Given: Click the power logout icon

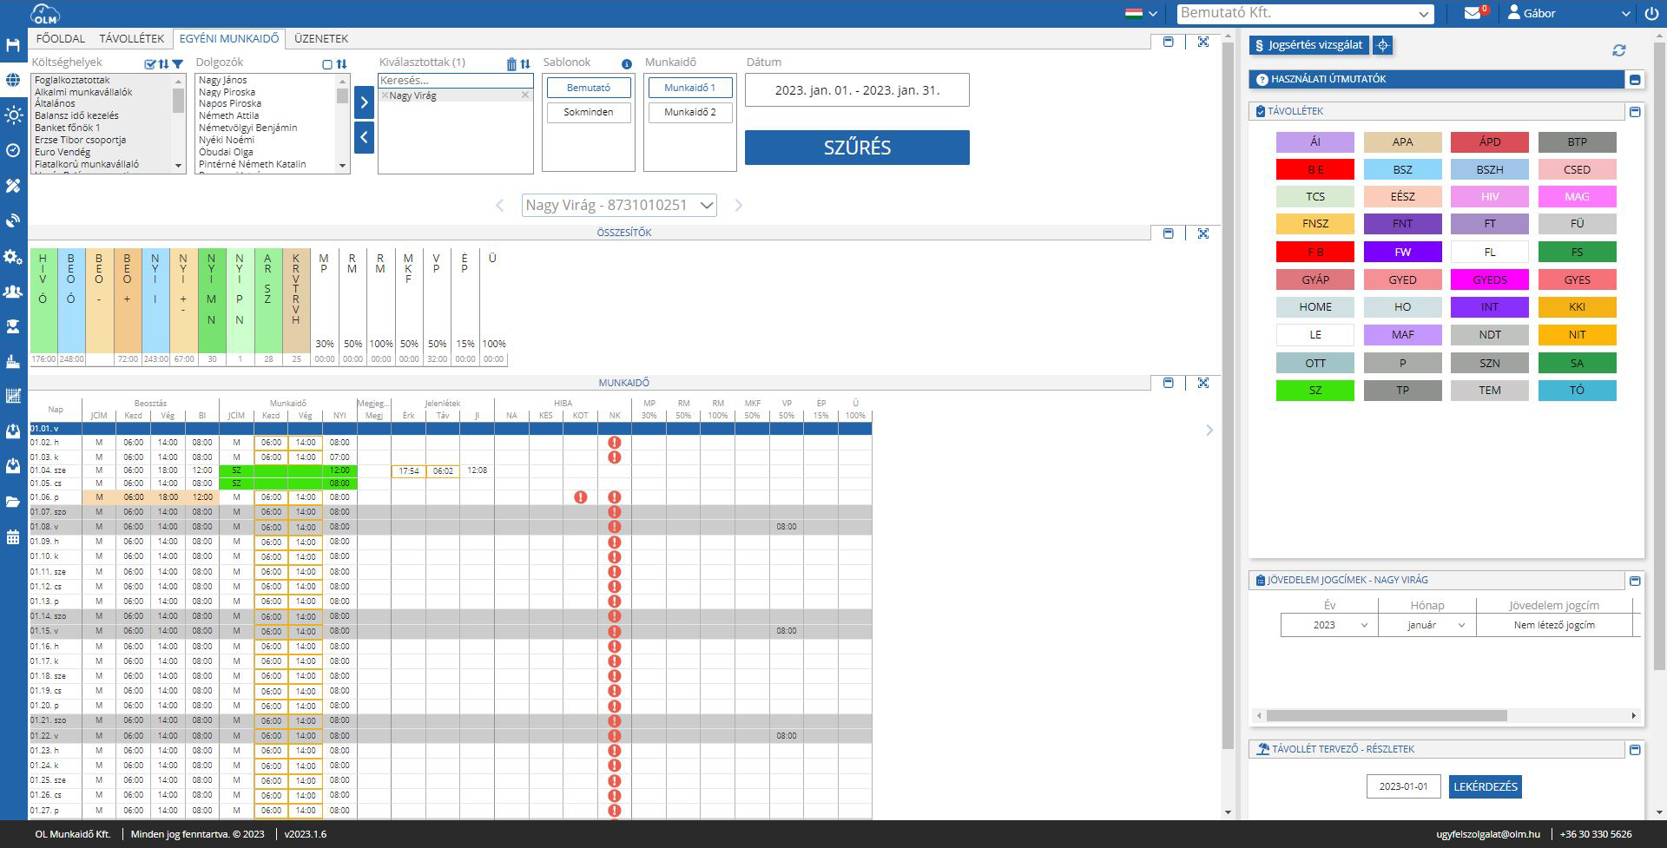Looking at the screenshot, I should click(1651, 14).
